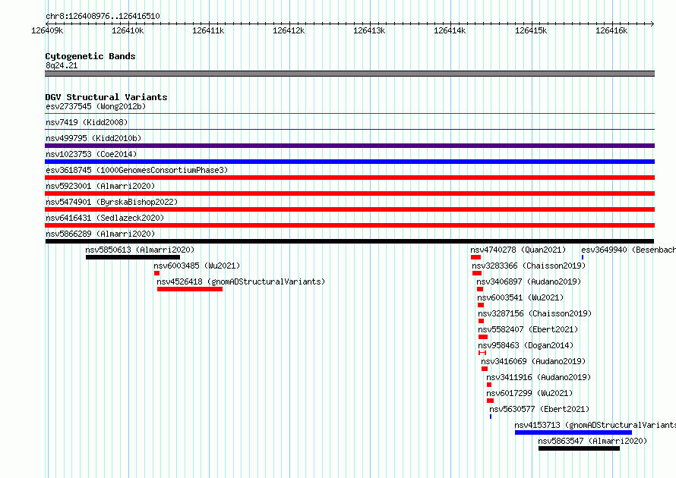Open the nsv6416431 (Sedlazeck2020) variant label
The width and height of the screenshot is (676, 478).
click(x=105, y=218)
